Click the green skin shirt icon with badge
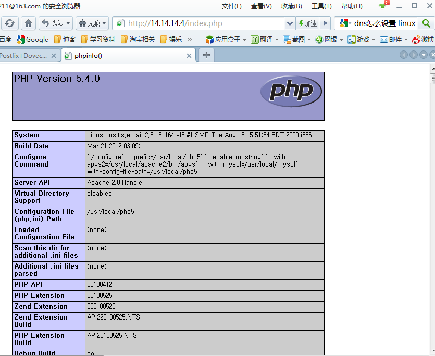 tap(383, 5)
